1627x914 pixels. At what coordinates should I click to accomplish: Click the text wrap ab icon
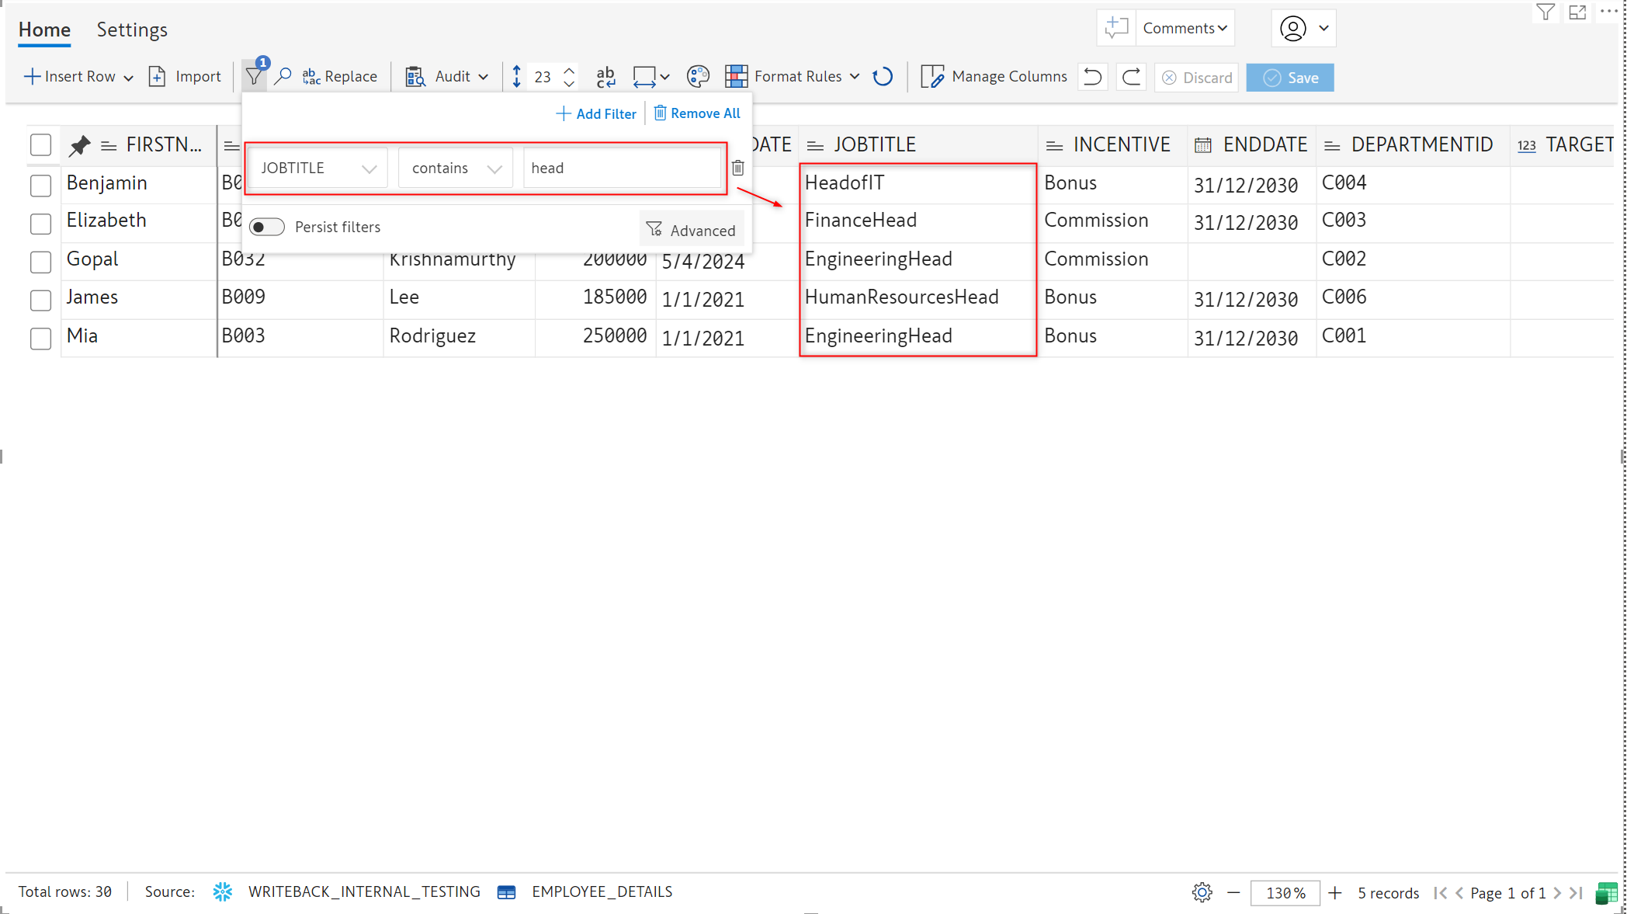pos(605,76)
